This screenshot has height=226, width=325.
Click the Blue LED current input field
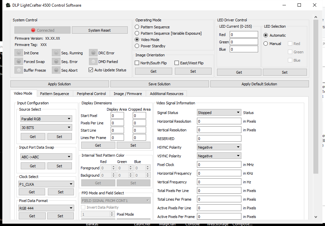pos(244,49)
